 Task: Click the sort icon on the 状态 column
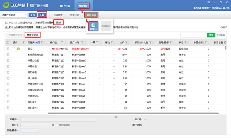(188, 43)
